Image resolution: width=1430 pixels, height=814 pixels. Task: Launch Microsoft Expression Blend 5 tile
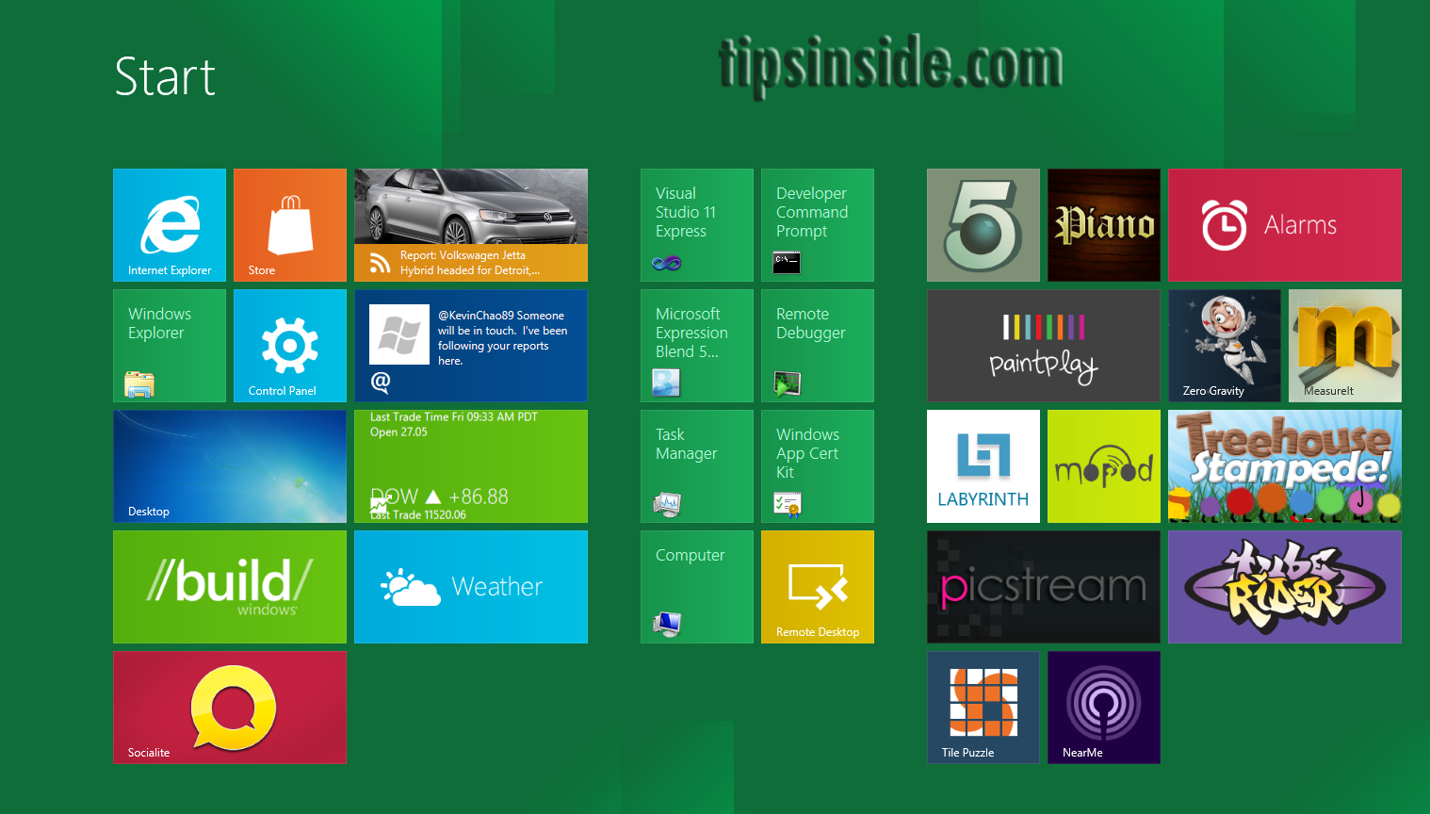coord(697,346)
